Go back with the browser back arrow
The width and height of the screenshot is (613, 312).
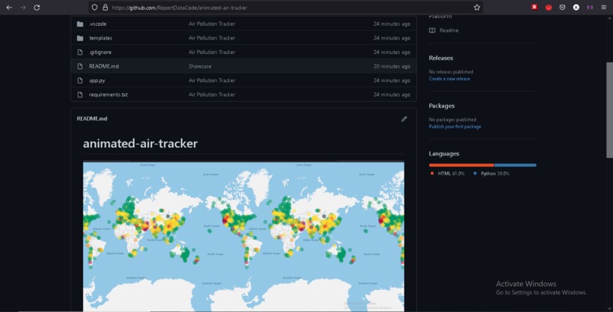tap(9, 8)
